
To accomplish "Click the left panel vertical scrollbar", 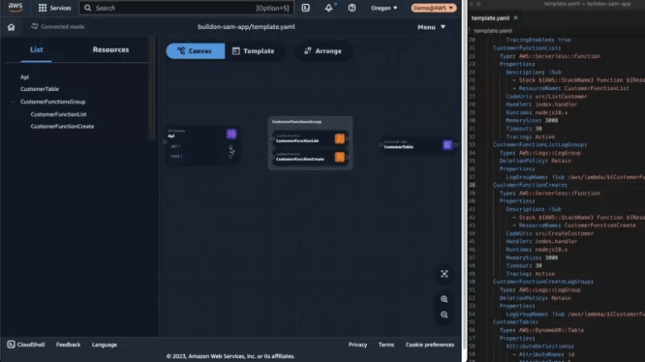I will tap(152, 89).
